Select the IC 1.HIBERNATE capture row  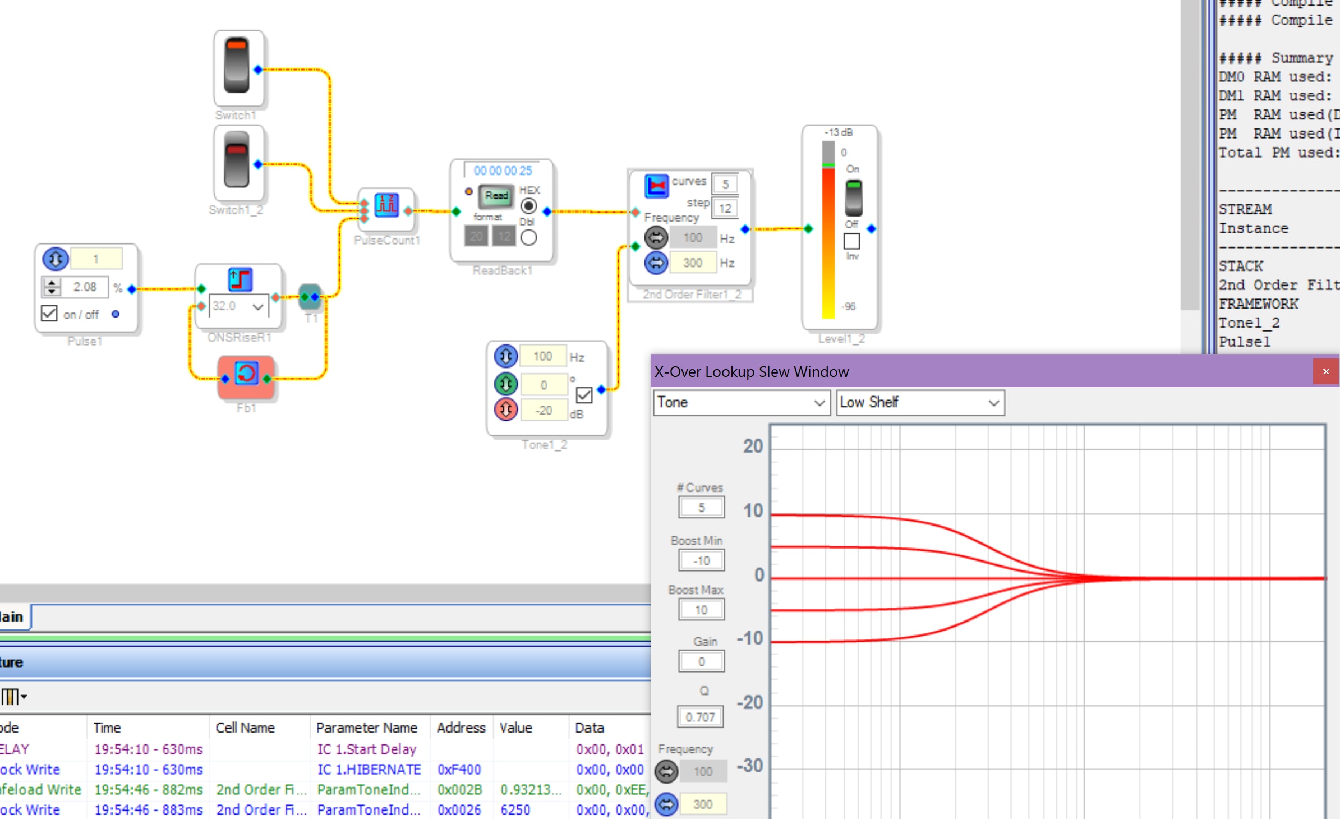(x=324, y=769)
